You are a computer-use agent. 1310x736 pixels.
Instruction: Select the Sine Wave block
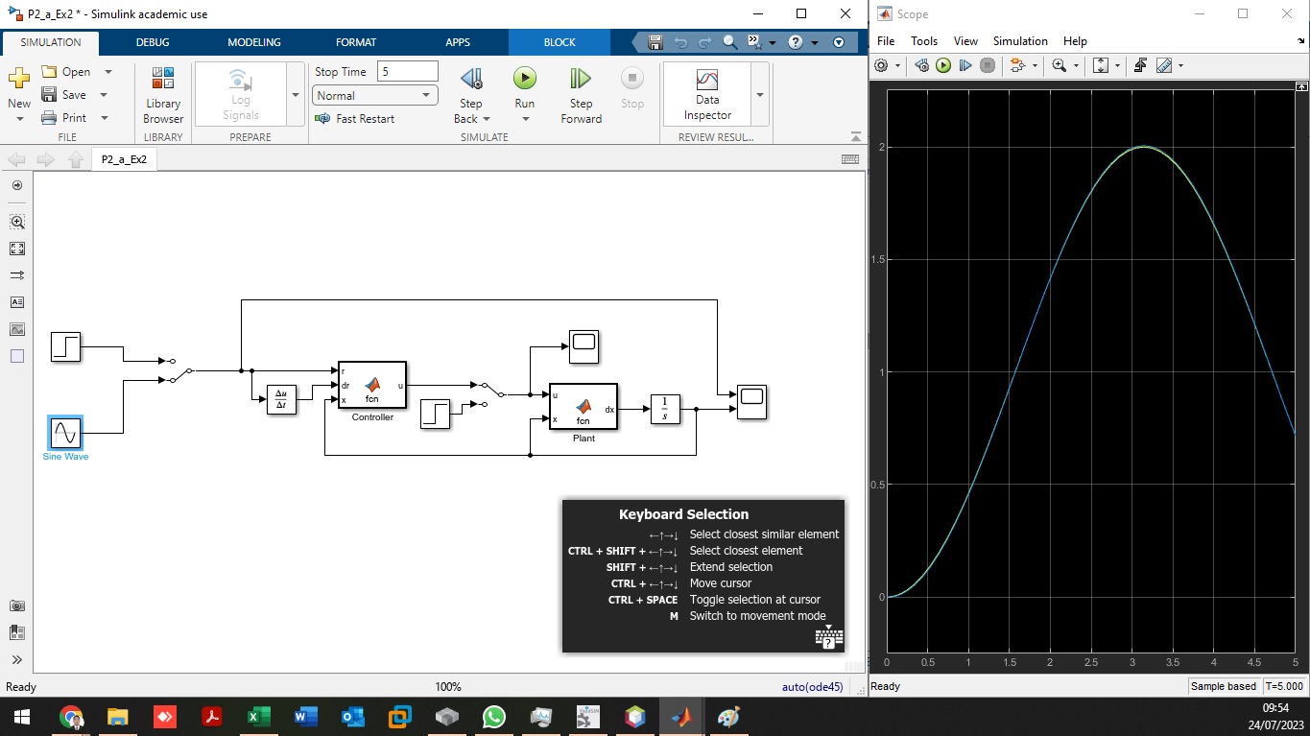pos(65,434)
